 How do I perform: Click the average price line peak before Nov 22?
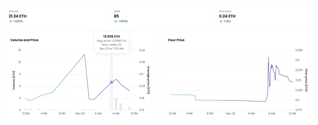(84, 55)
